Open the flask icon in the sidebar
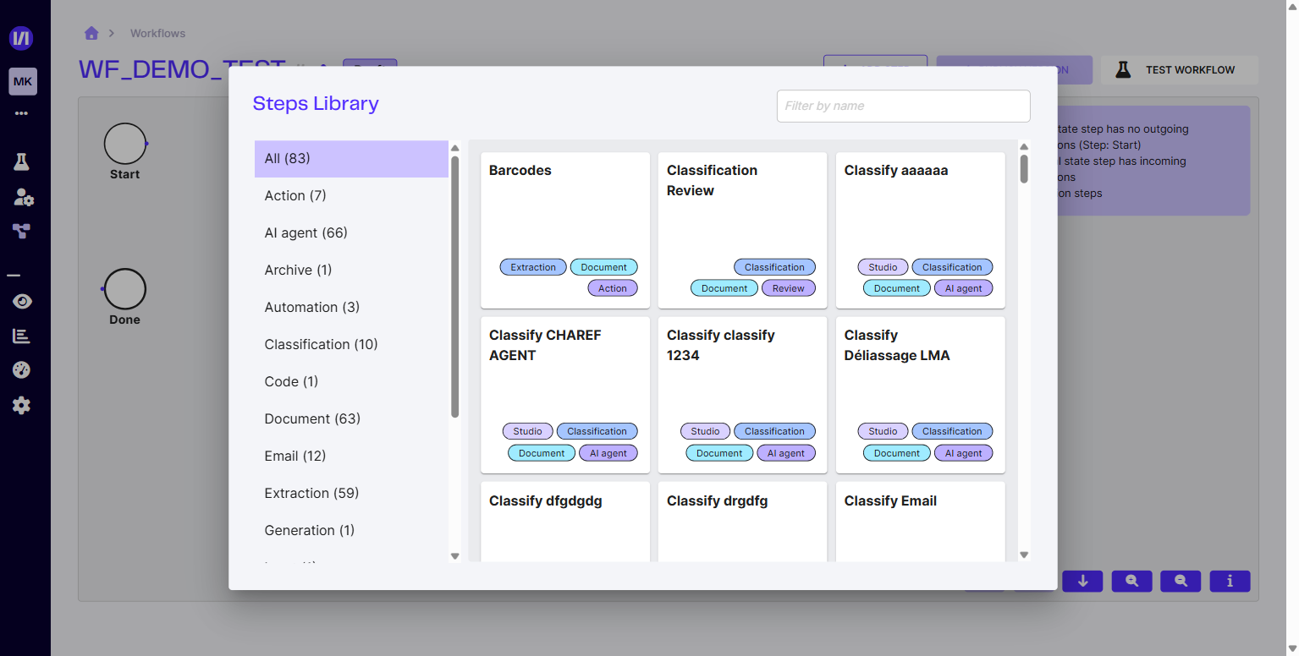The width and height of the screenshot is (1299, 656). [22, 162]
